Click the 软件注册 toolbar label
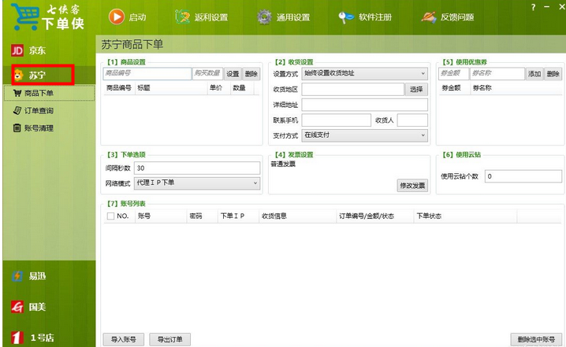Viewport: 566px width, 347px height. [375, 17]
